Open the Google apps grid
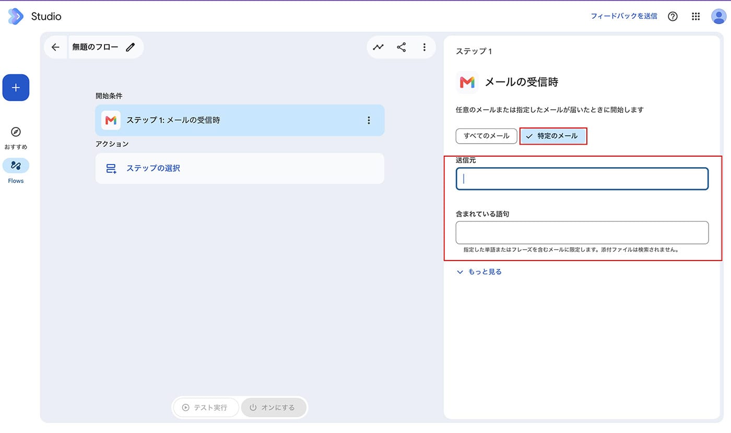This screenshot has width=731, height=433. point(695,16)
